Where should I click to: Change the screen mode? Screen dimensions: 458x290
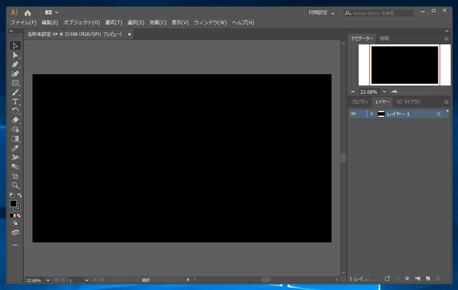(15, 233)
